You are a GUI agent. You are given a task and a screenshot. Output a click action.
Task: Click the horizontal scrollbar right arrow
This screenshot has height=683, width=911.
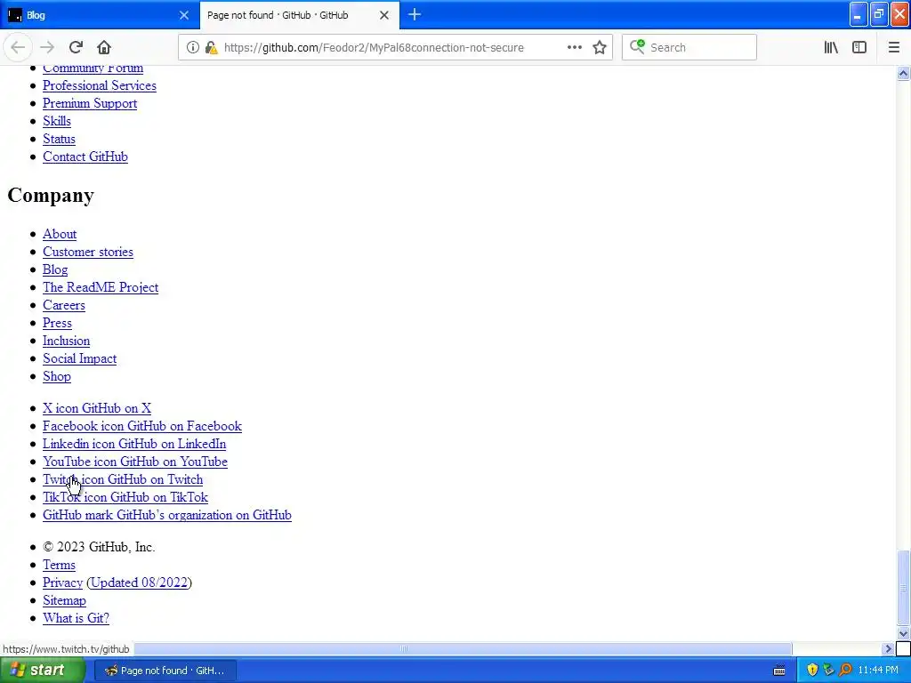(x=888, y=648)
